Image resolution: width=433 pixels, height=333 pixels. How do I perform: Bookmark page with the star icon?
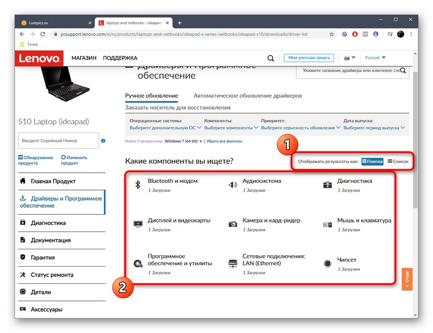pyautogui.click(x=332, y=34)
